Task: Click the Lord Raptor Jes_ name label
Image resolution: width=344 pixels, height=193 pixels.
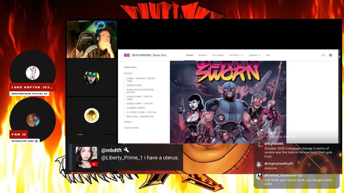Action: [32, 87]
